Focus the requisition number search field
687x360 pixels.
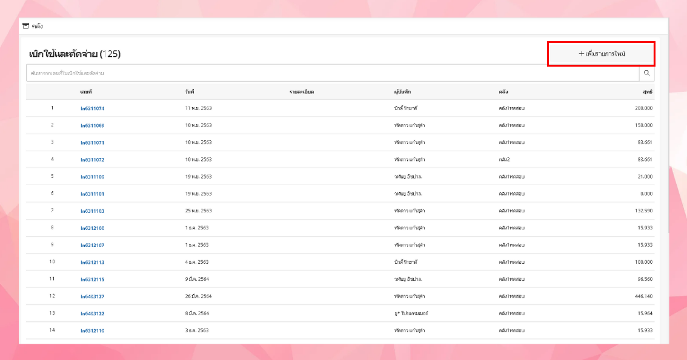tap(332, 73)
